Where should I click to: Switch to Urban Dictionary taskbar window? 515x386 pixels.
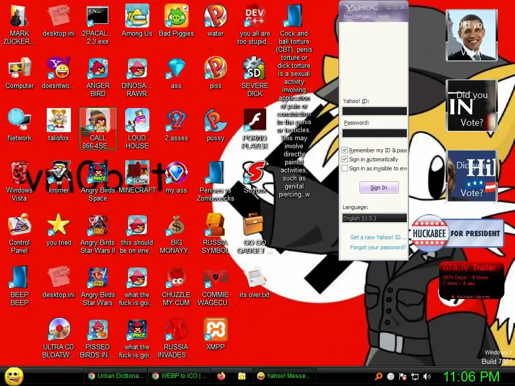pos(116,376)
